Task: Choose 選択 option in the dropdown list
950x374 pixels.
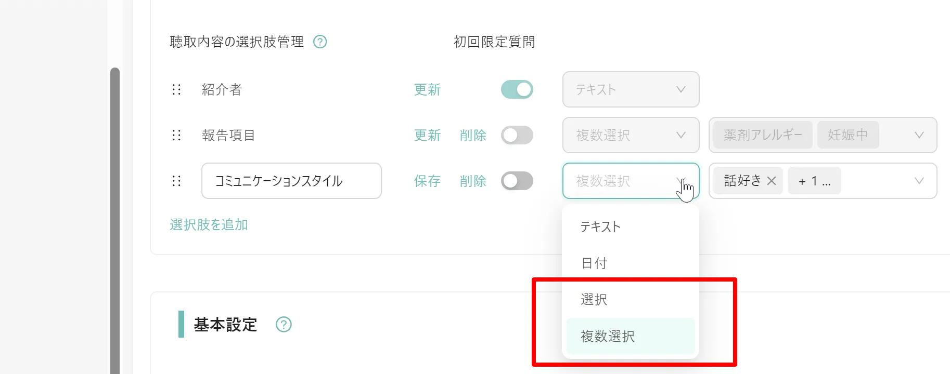Action: [631, 299]
